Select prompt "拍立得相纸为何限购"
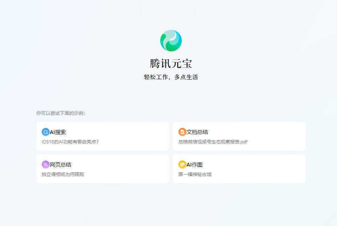 coord(63,174)
